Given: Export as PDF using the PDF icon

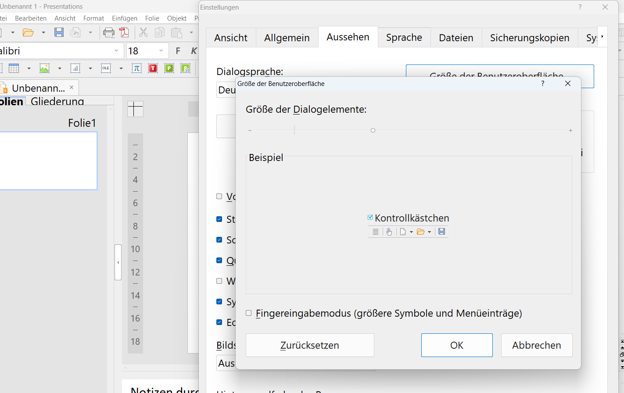Looking at the screenshot, I should click(x=124, y=32).
